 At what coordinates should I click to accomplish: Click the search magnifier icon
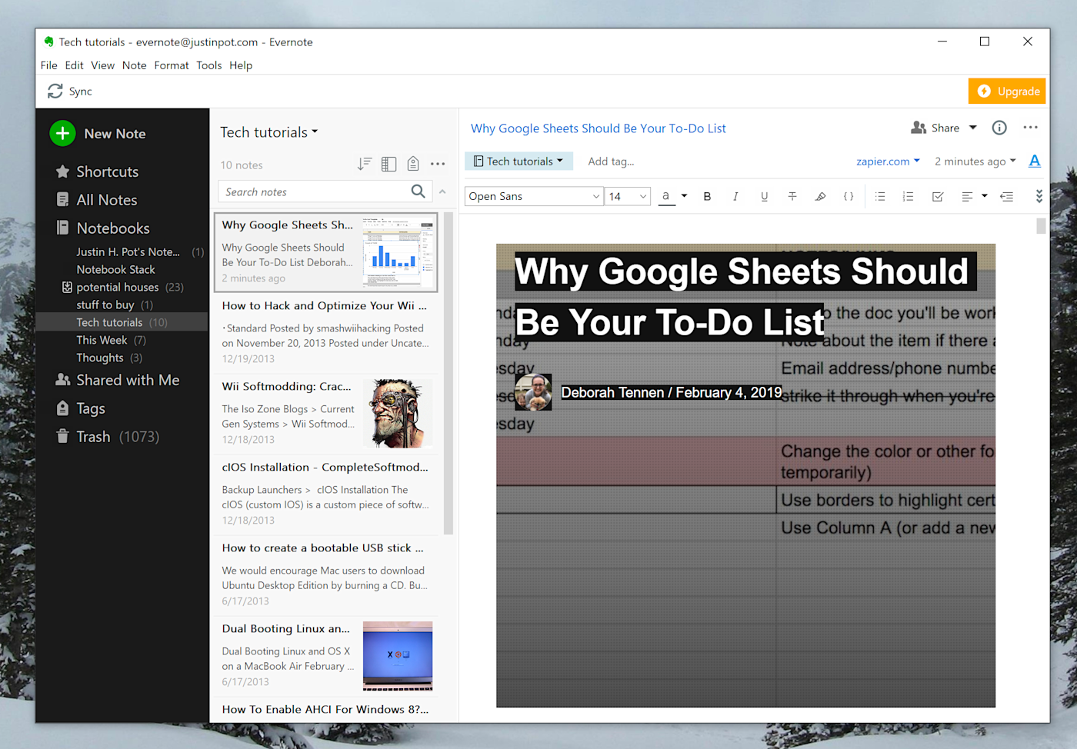[418, 191]
